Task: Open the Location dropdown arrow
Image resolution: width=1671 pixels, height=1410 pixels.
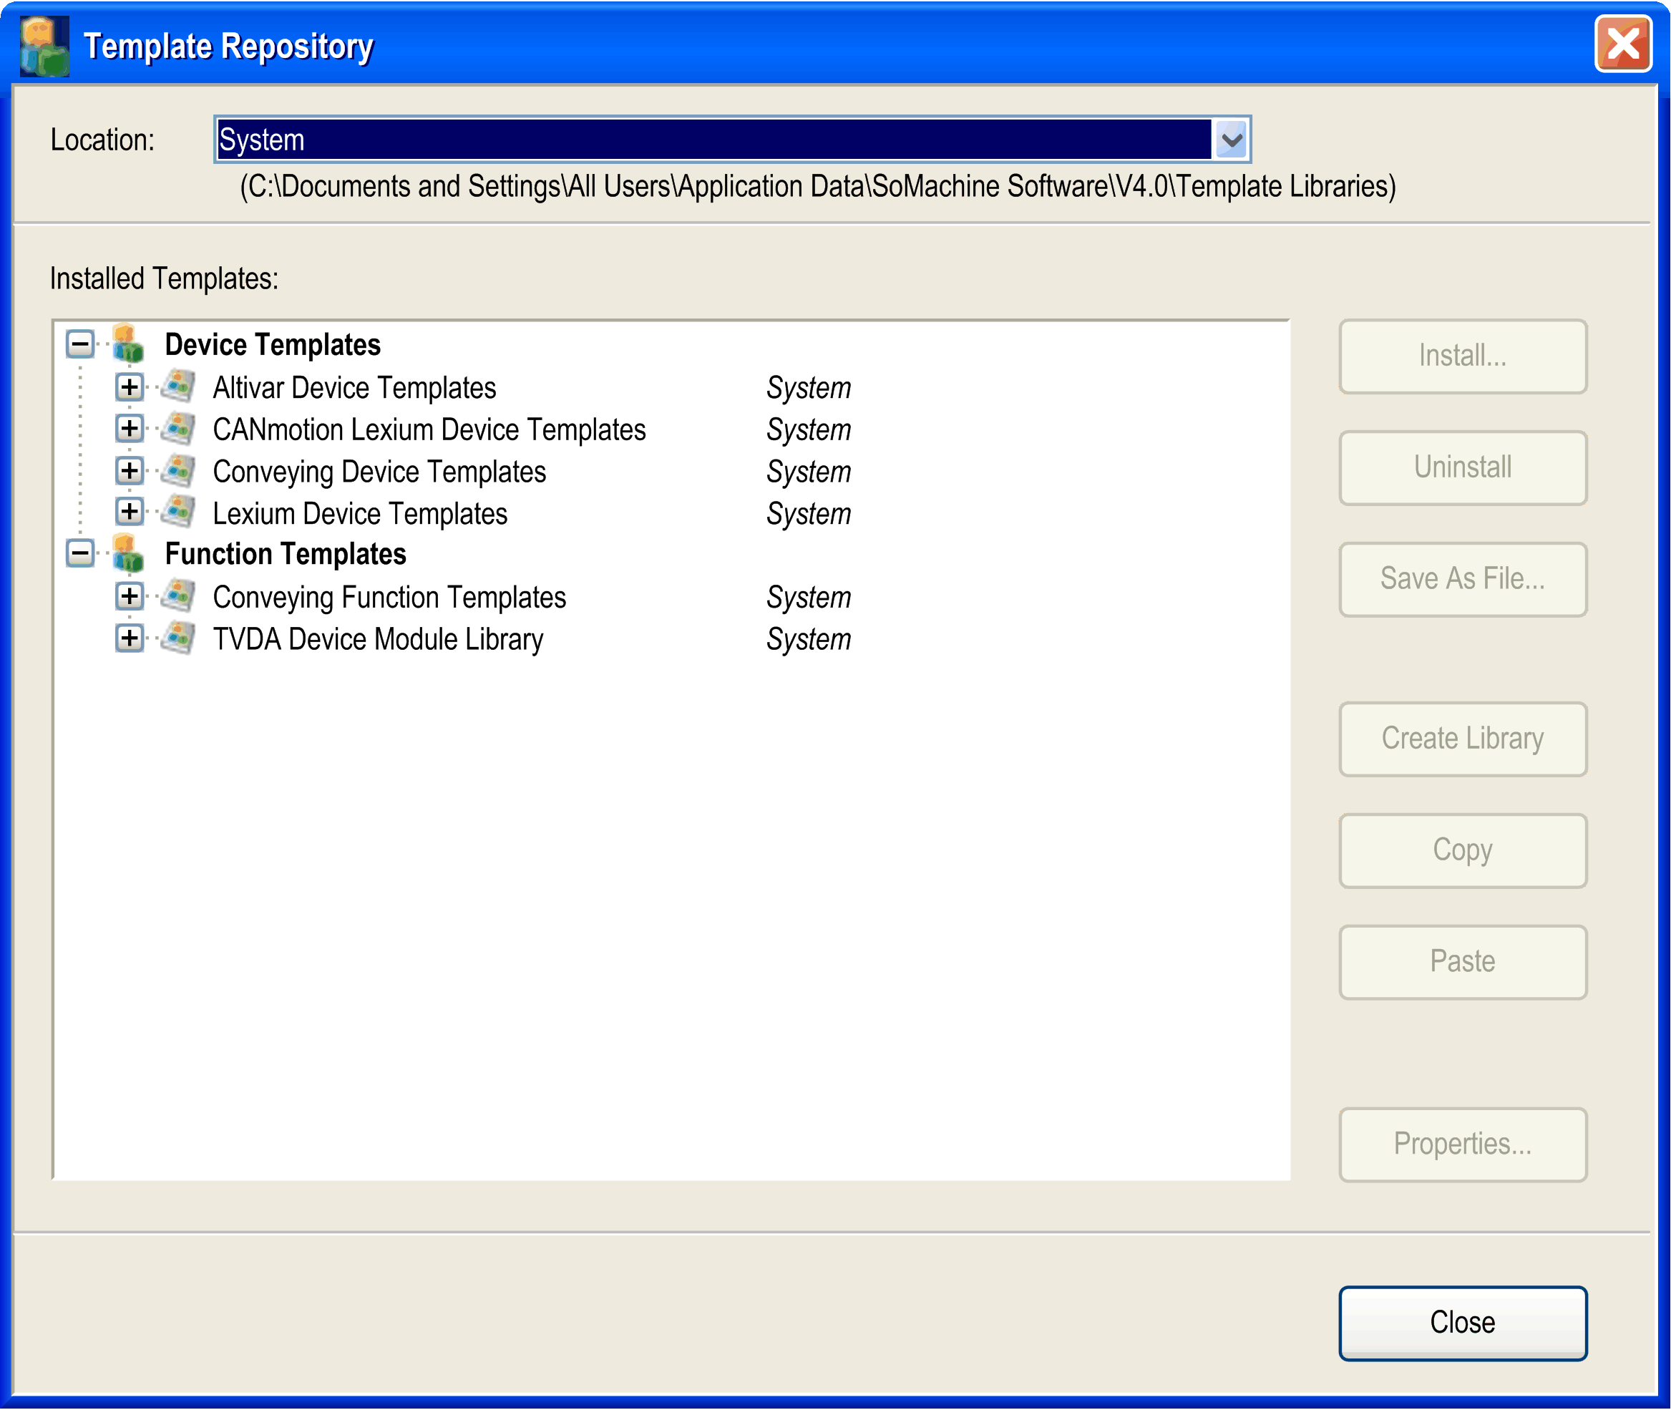Action: tap(1232, 140)
